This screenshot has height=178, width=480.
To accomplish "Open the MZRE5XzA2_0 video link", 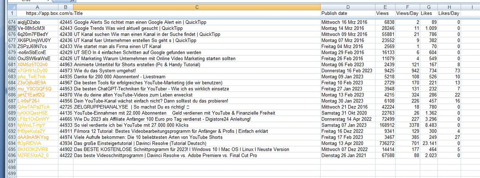I will coord(33,155).
